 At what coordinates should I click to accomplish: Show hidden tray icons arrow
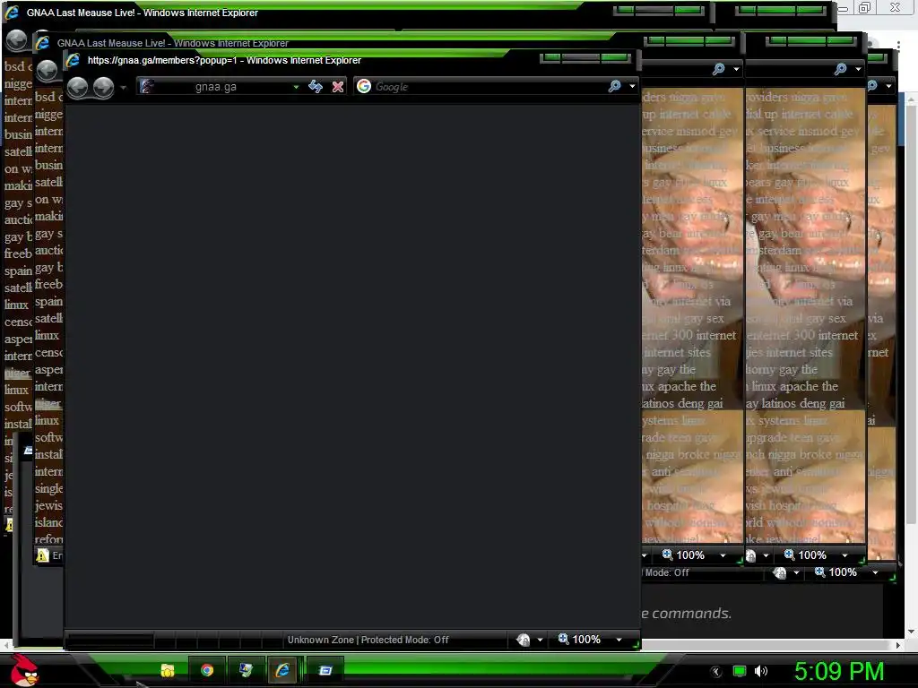click(716, 672)
